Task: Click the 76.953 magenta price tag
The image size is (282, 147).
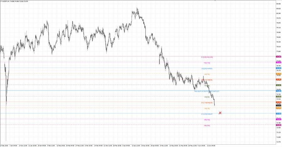Action: (x=279, y=63)
